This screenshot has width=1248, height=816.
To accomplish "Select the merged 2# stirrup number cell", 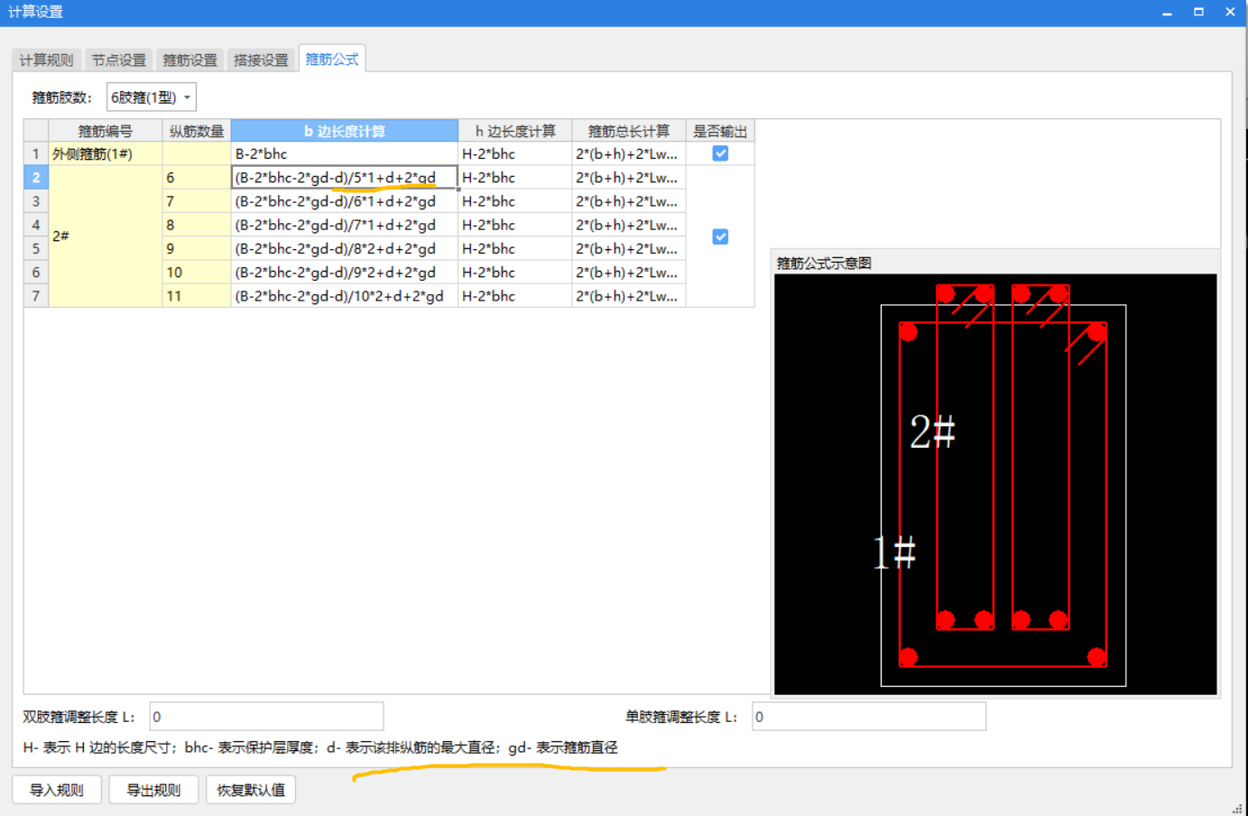I will pyautogui.click(x=106, y=236).
